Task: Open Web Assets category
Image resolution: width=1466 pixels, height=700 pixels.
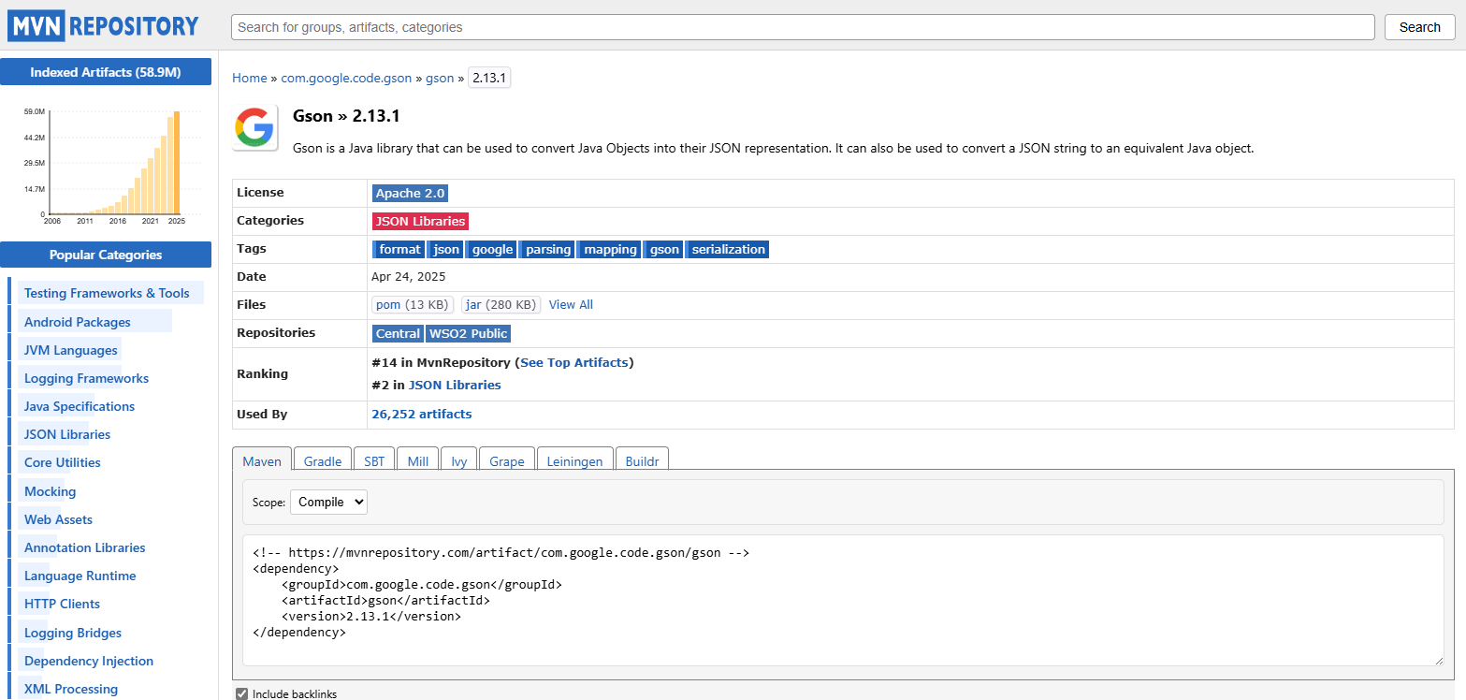Action: pos(58,519)
